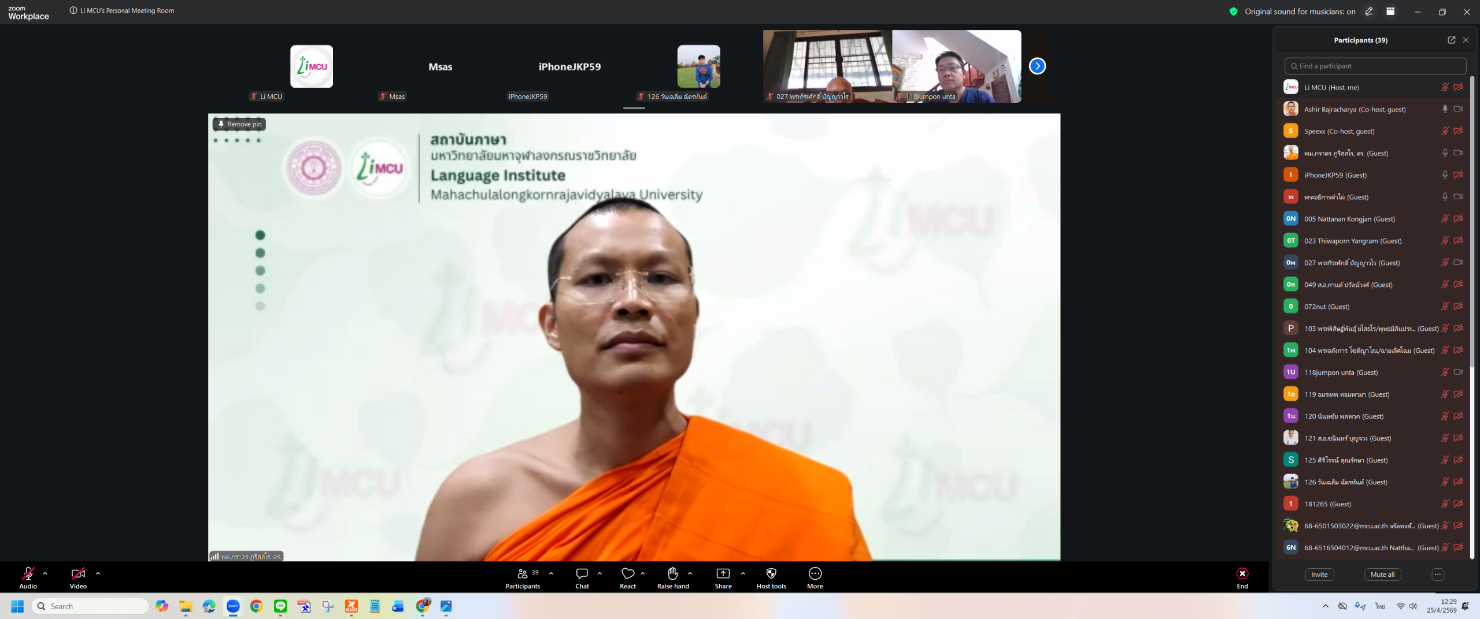Click the Raise hand icon
This screenshot has height=619, width=1480.
pyautogui.click(x=673, y=577)
